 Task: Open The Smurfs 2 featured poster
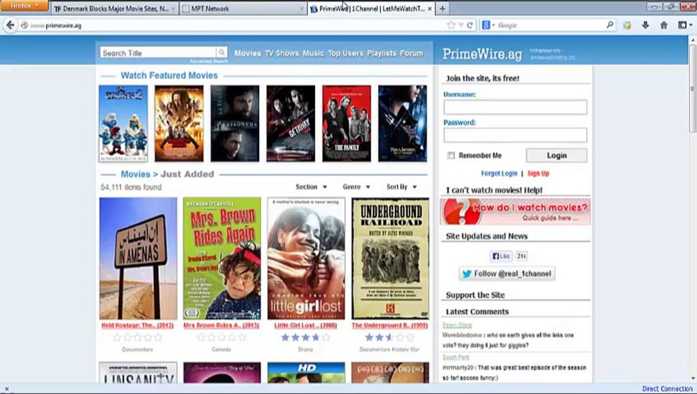pos(123,124)
